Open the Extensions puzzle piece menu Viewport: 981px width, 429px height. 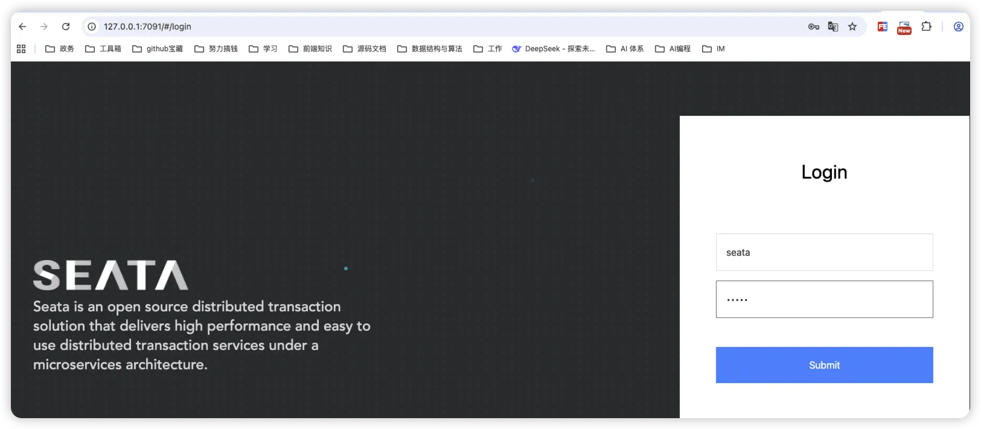click(926, 27)
